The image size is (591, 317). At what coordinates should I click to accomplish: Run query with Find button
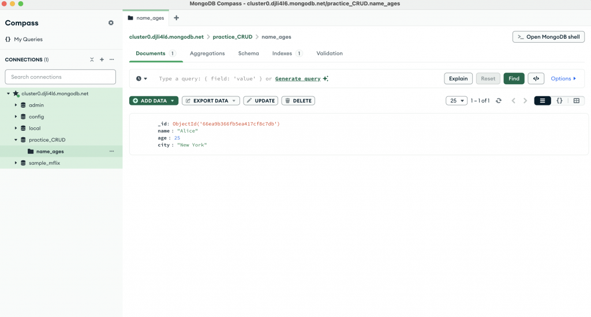514,78
